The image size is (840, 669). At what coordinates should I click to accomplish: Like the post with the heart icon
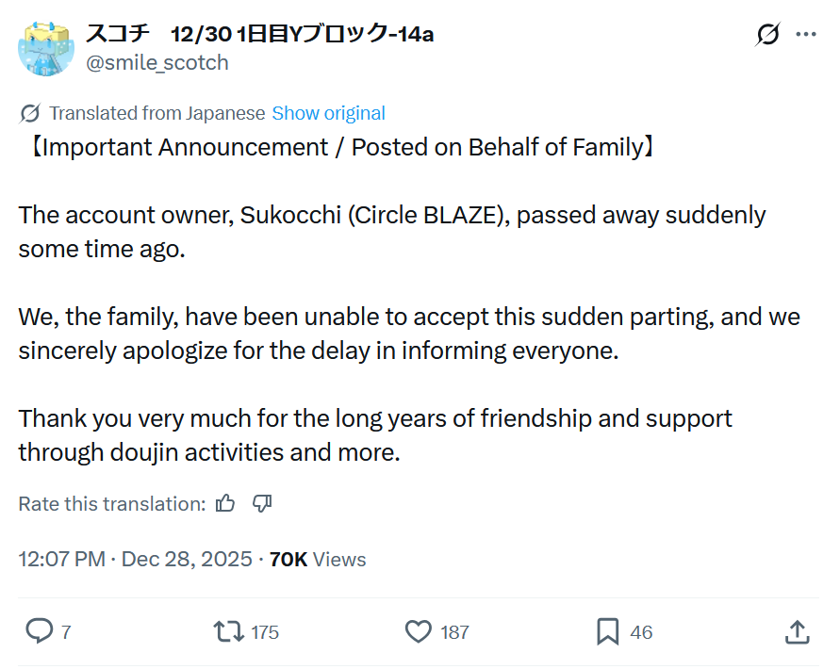418,631
